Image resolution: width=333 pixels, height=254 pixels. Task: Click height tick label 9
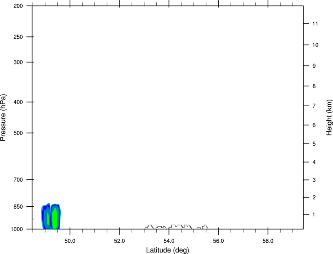coord(314,66)
